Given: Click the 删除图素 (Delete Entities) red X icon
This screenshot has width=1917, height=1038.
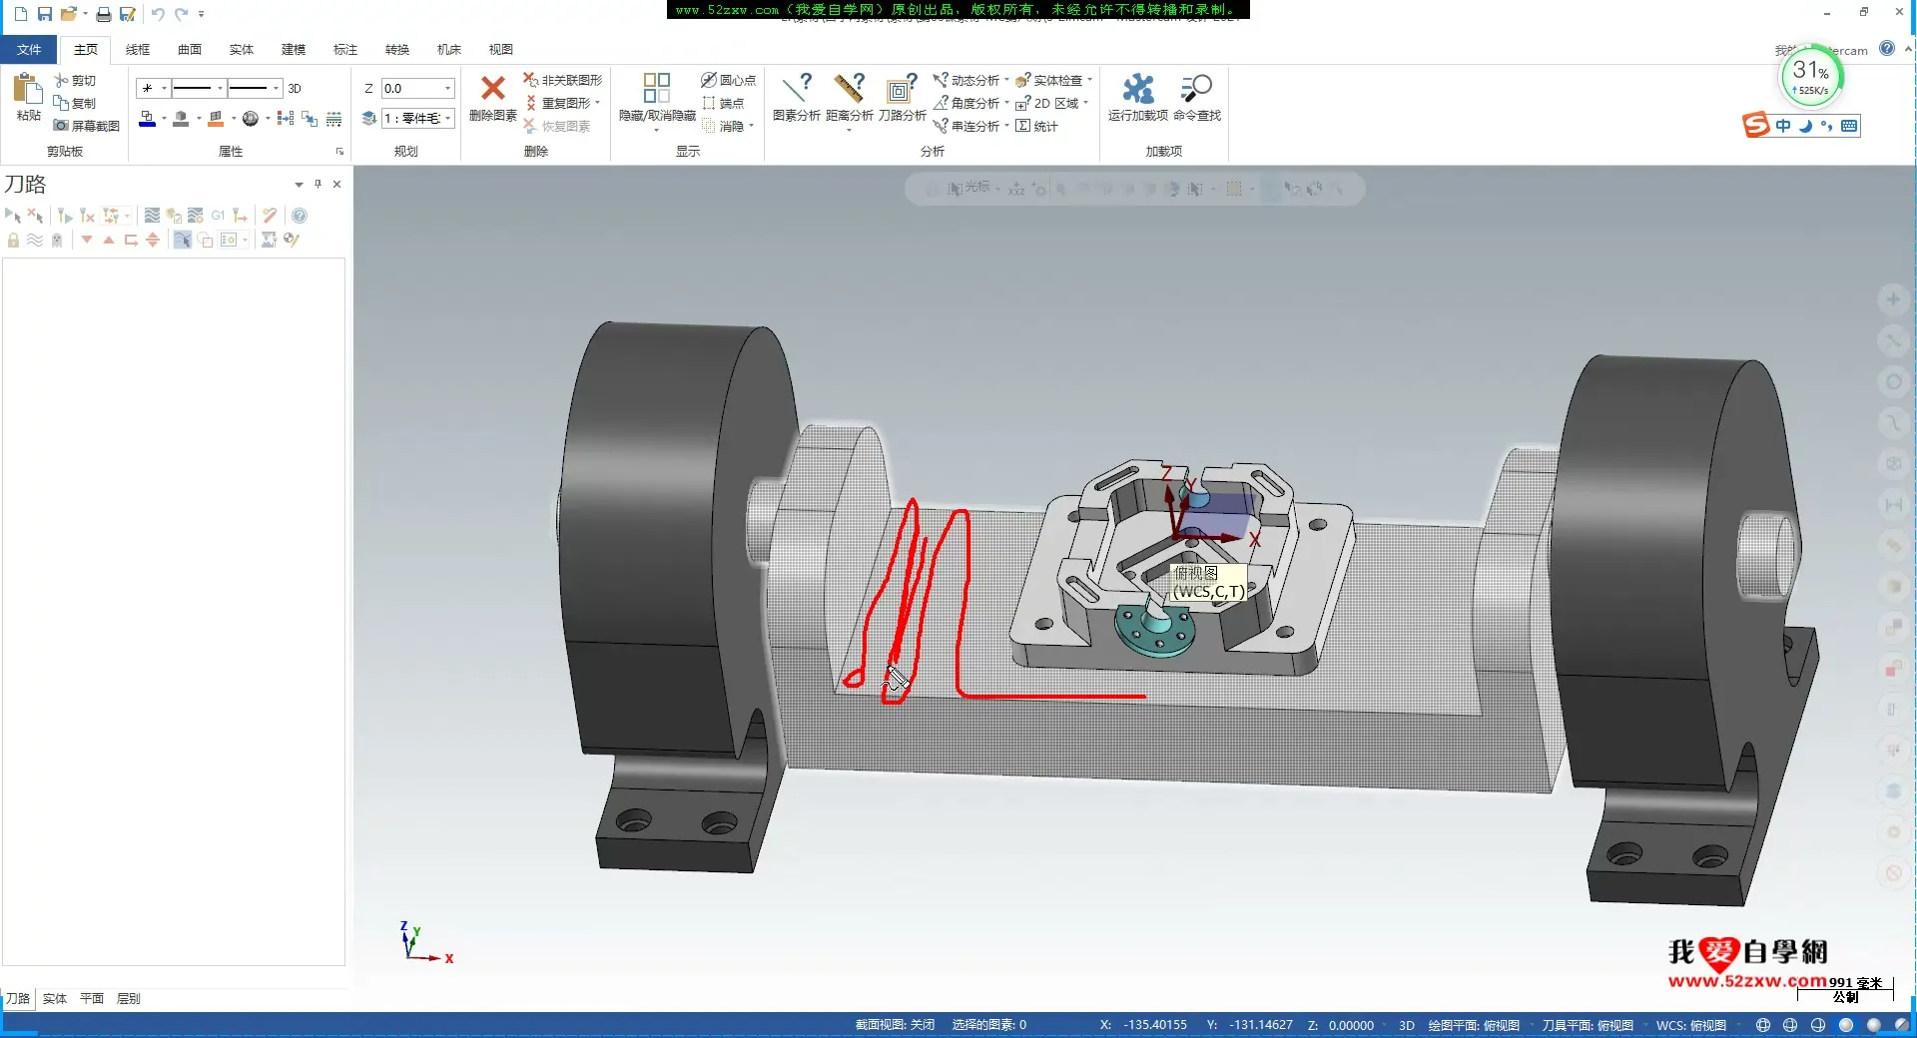Looking at the screenshot, I should (492, 89).
